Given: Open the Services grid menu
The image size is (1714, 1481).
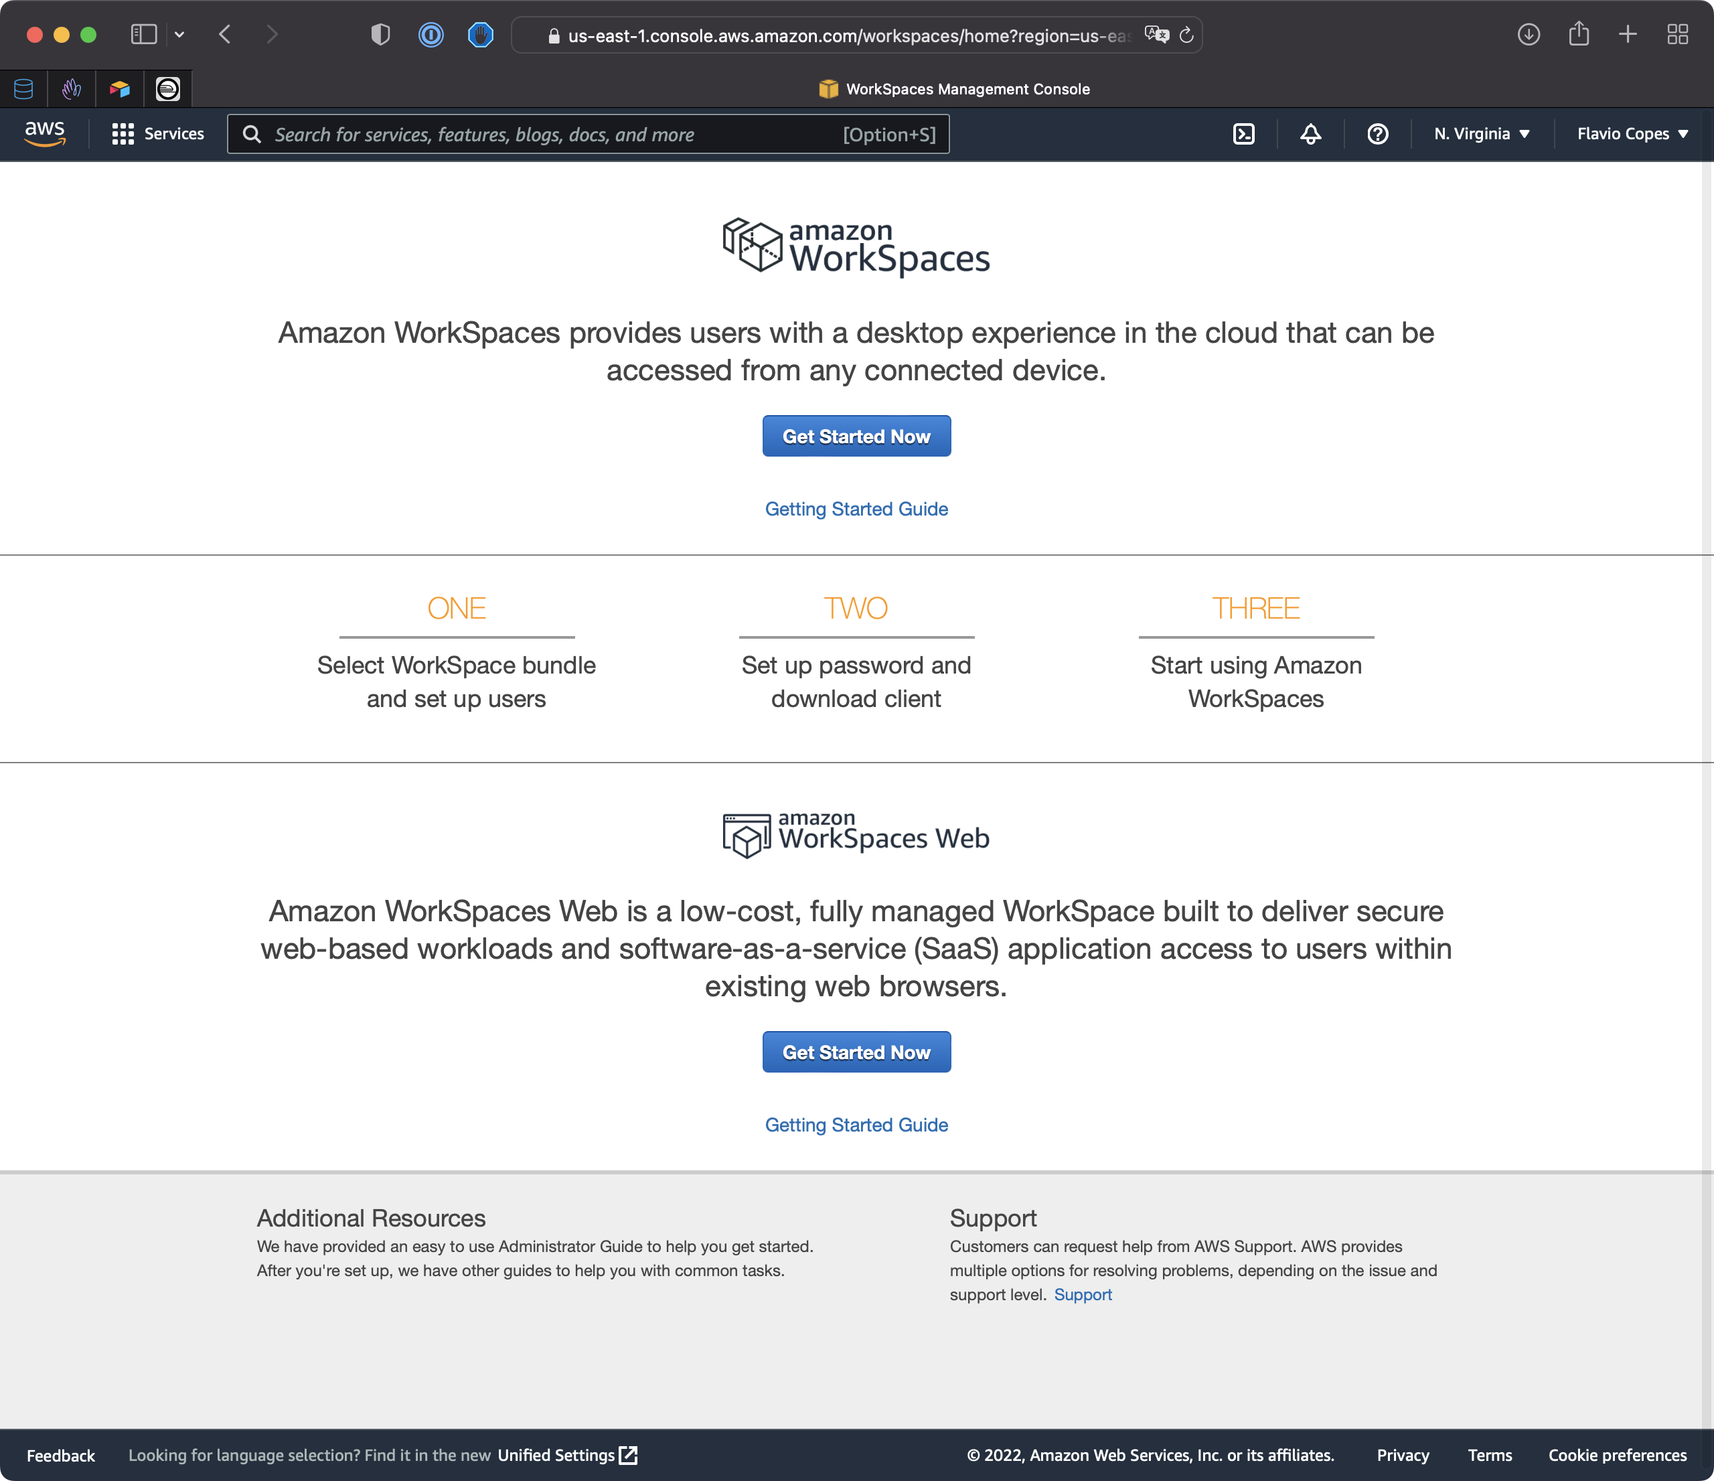Looking at the screenshot, I should click(x=157, y=134).
